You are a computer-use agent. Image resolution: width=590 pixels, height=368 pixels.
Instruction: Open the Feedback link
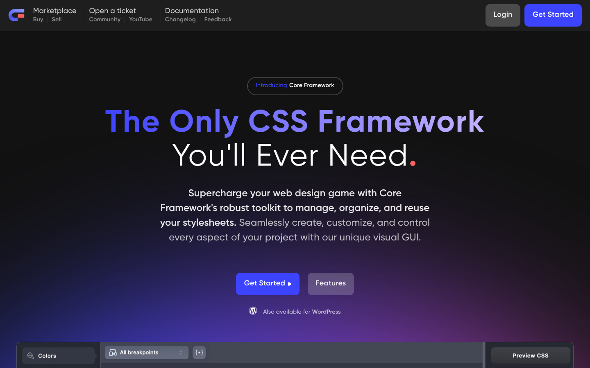point(218,20)
